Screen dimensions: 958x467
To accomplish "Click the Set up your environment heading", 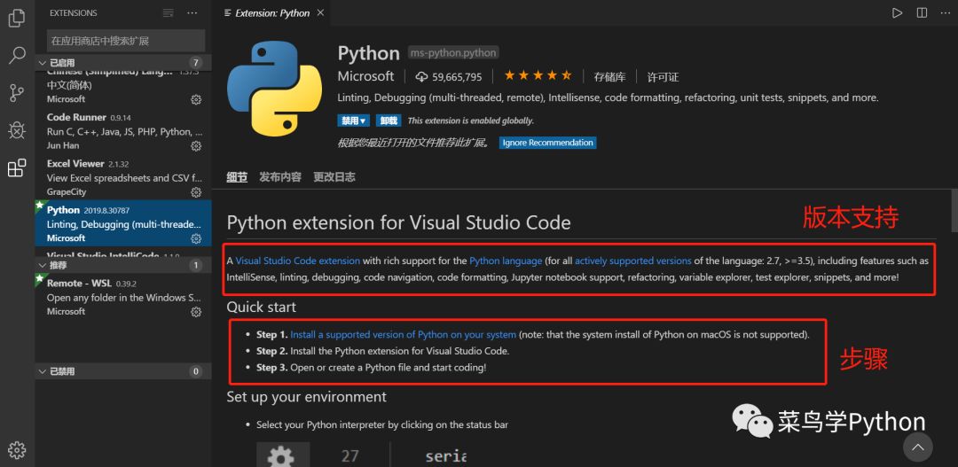I will click(x=307, y=397).
